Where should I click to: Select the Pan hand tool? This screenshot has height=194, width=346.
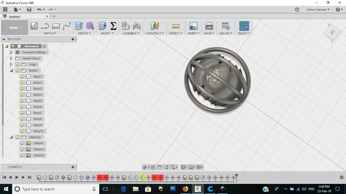click(x=159, y=167)
